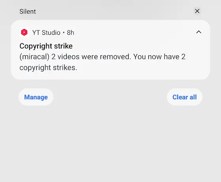221x182 pixels.
Task: Click the '(miracal)' channel name in the message
Action: (x=35, y=57)
